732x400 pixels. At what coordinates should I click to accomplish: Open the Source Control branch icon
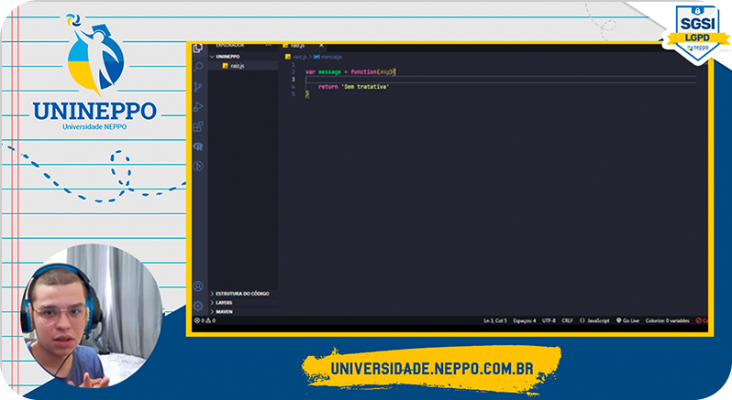(198, 87)
